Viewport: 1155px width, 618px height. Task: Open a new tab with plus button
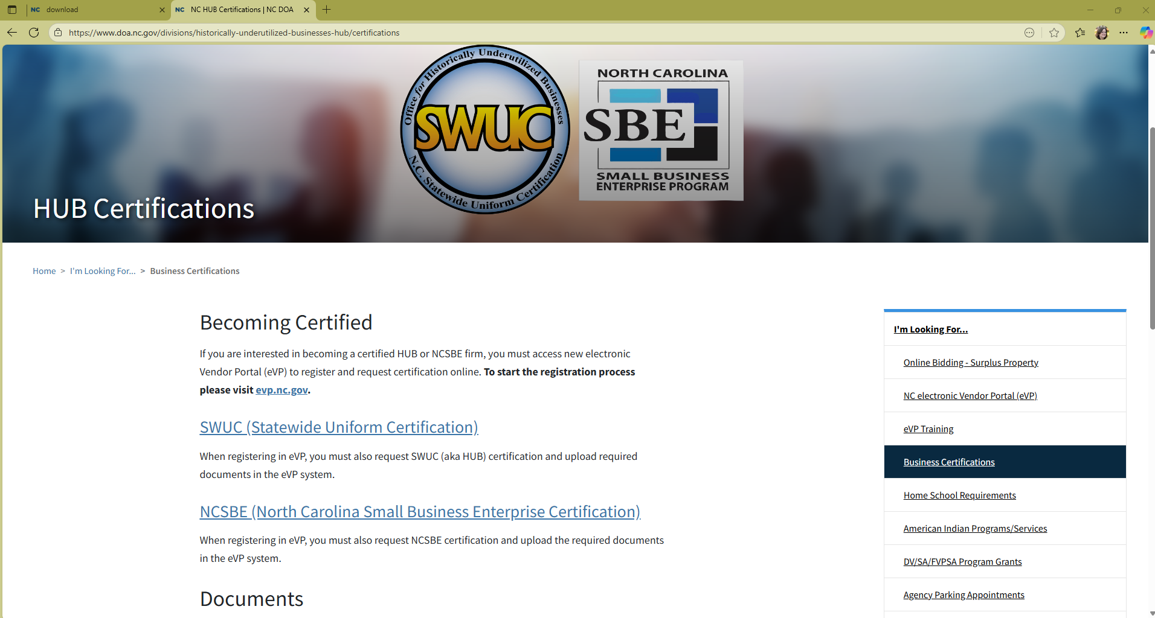pyautogui.click(x=327, y=10)
